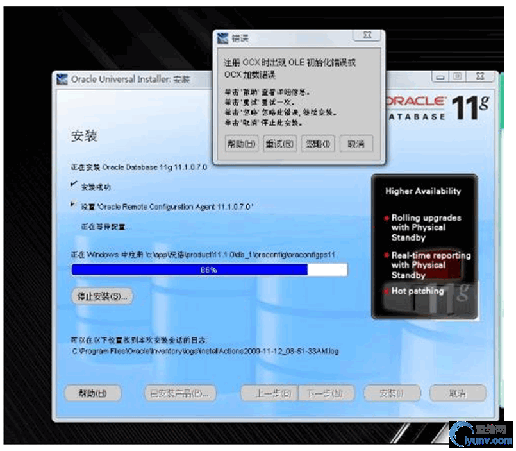Click Oracle Universal Installer title bar icon
Viewport: 516px width, 451px height.
(62, 80)
